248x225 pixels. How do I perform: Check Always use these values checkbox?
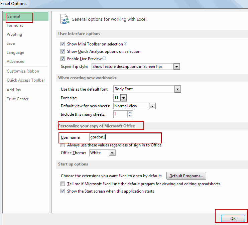tap(63, 145)
